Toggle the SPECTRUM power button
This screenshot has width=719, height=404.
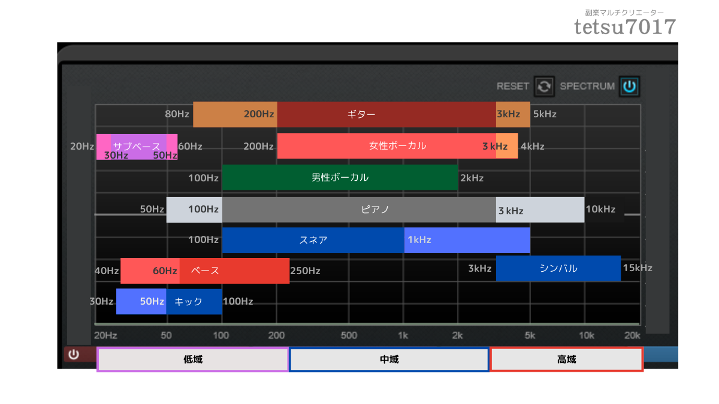pos(629,86)
